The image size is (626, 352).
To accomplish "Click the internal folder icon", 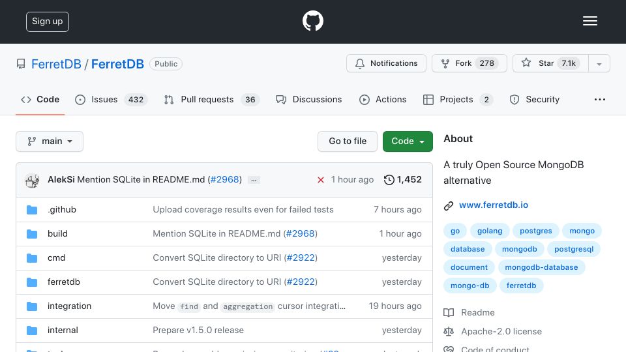I will coord(32,330).
